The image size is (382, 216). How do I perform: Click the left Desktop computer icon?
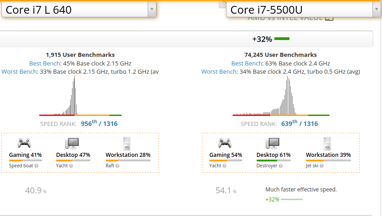pyautogui.click(x=72, y=143)
